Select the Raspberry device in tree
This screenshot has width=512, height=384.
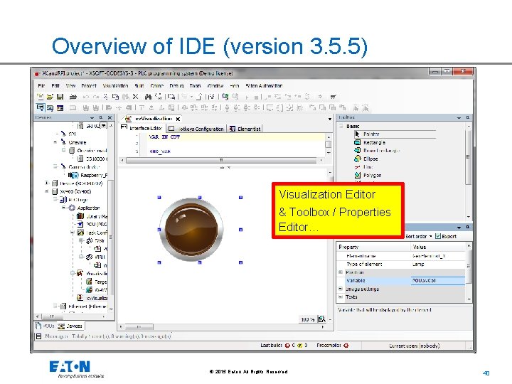point(88,176)
